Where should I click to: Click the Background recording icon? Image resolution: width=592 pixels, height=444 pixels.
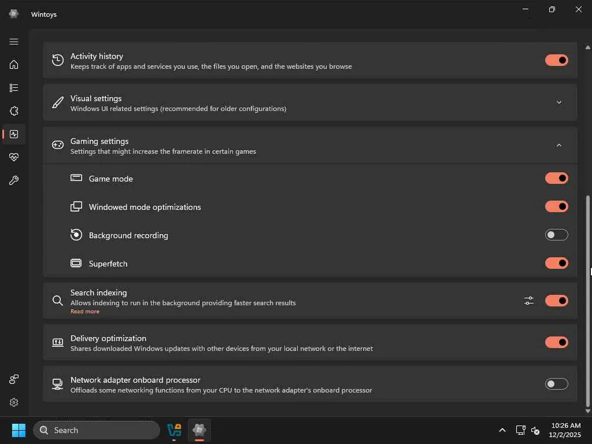click(x=76, y=235)
